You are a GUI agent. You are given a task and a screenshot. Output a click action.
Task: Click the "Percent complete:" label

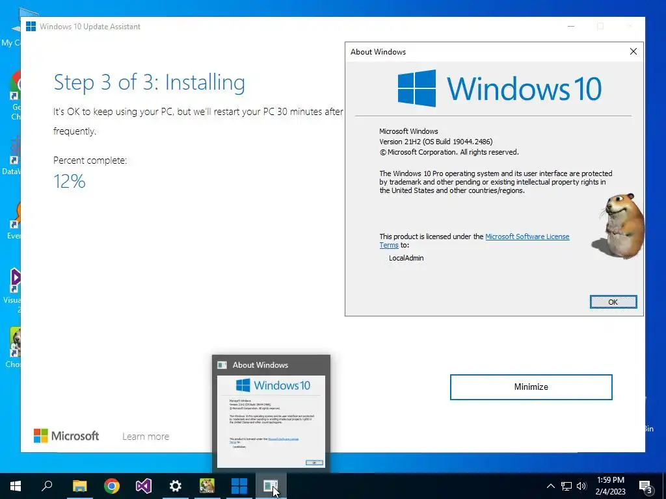click(x=90, y=160)
